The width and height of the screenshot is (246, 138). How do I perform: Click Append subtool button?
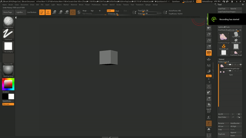point(236,132)
